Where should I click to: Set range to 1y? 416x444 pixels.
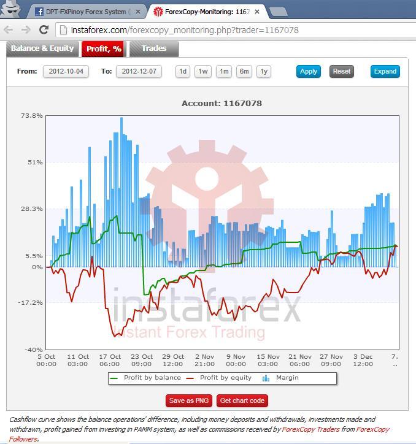point(264,71)
